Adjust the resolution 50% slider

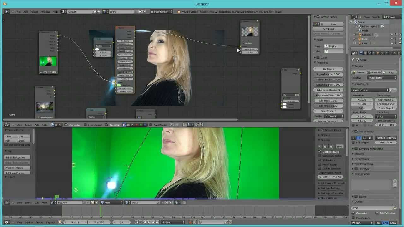point(362,108)
